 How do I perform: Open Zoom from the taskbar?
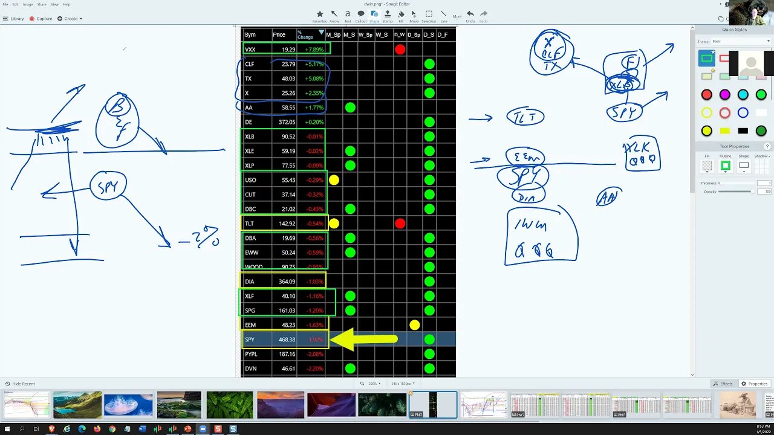(203, 429)
